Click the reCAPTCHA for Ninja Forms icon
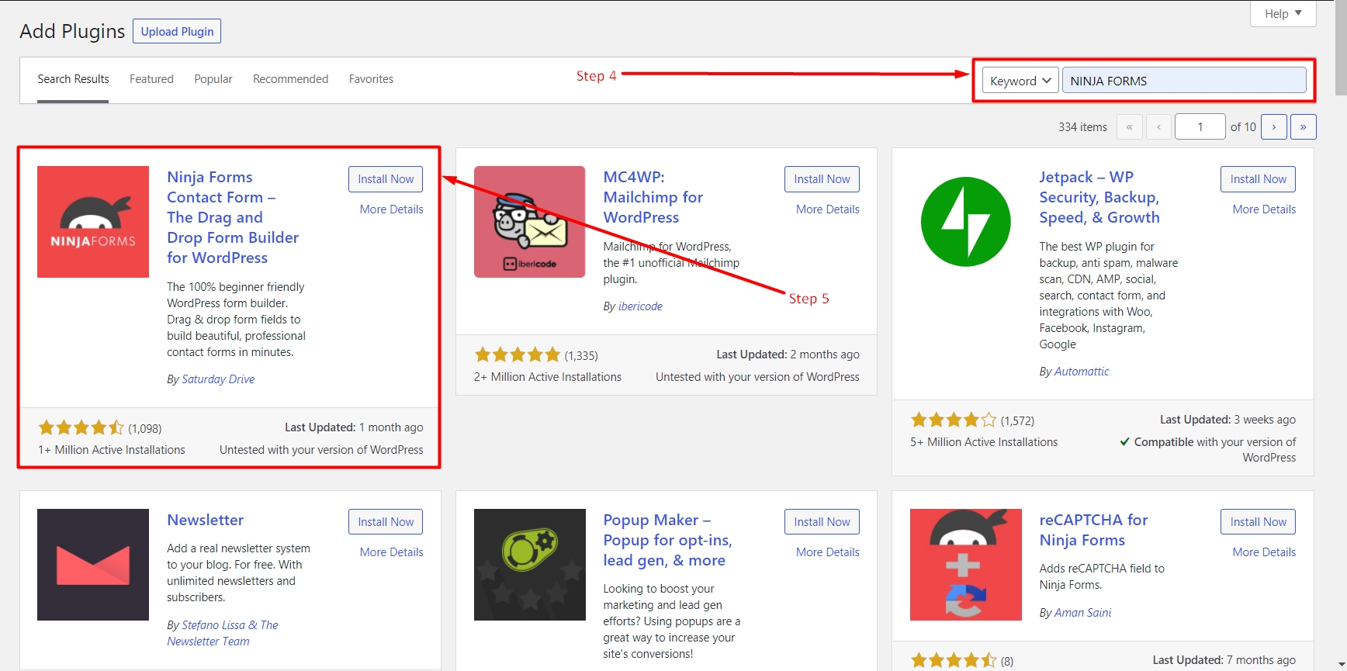1347x671 pixels. pyautogui.click(x=966, y=565)
